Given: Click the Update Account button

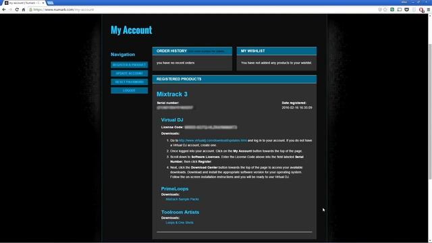Looking at the screenshot, I should [129, 74].
